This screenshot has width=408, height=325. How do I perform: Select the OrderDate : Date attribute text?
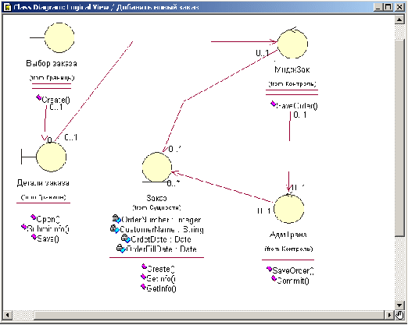pyautogui.click(x=161, y=239)
